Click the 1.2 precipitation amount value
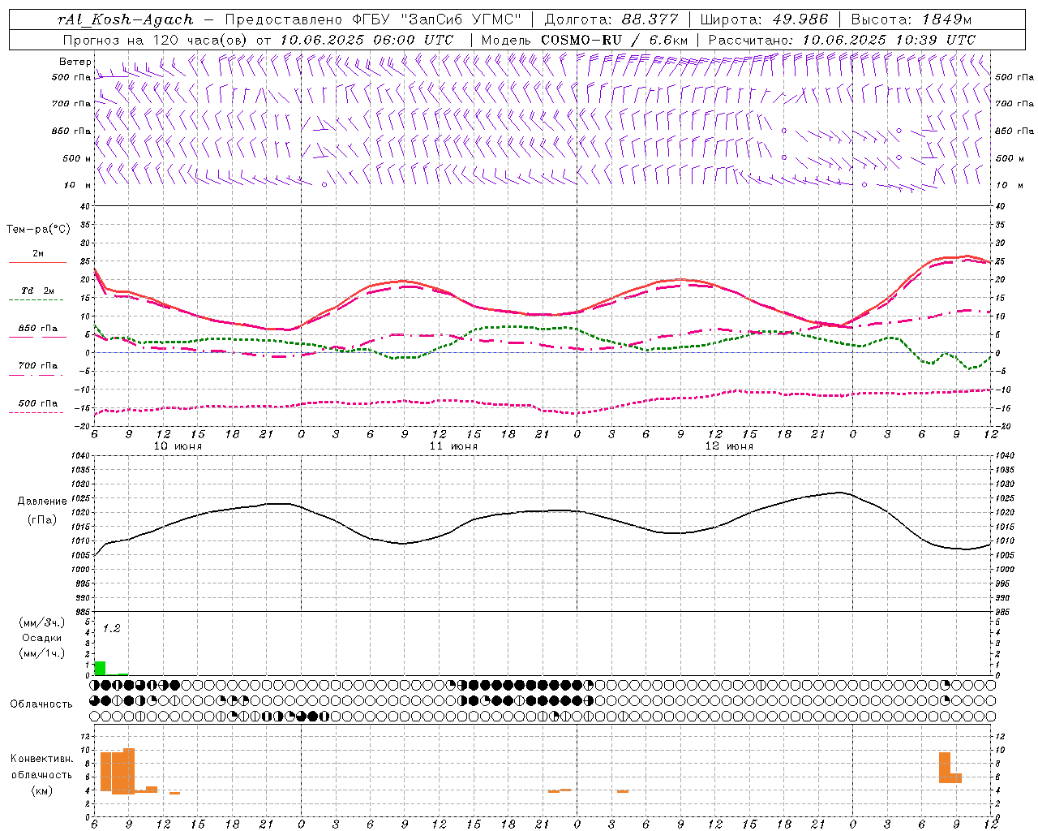The image size is (1038, 831). coord(111,629)
